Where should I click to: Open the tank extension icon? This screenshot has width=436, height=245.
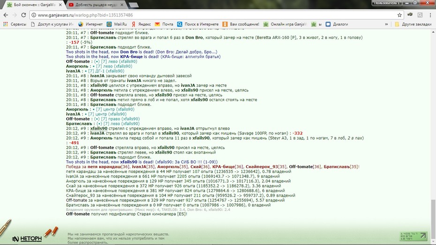coord(410,15)
